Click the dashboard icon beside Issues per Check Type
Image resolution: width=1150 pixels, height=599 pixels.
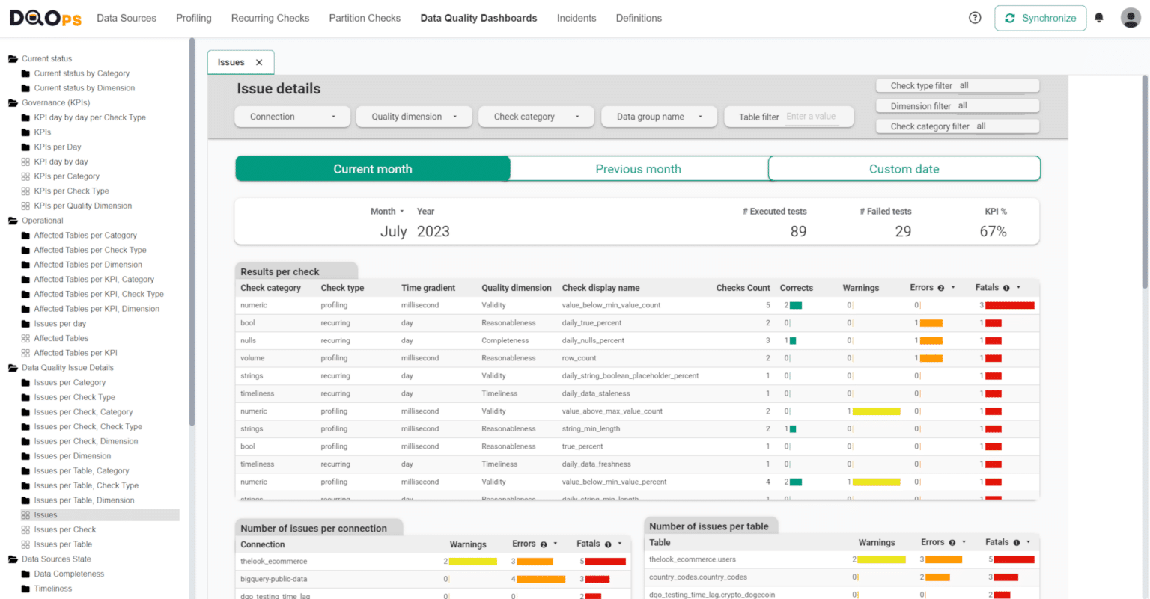24,396
